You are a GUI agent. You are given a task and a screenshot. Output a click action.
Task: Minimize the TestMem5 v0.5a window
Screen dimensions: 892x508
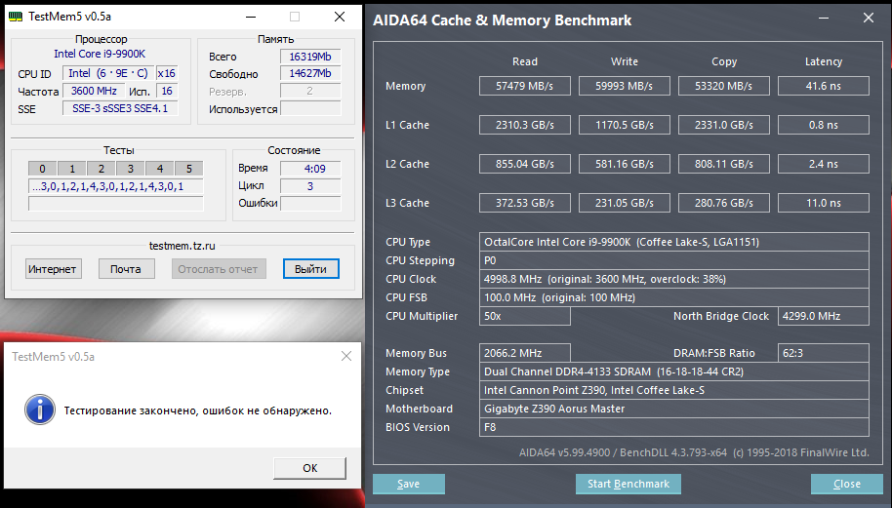(252, 17)
